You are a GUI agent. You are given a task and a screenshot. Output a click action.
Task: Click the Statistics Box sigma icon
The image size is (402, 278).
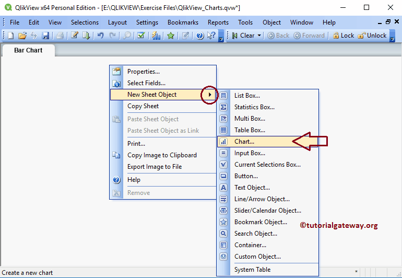[x=223, y=107]
